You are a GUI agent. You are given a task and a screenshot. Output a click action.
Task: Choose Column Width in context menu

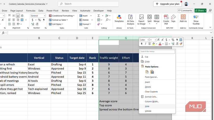point(157,101)
